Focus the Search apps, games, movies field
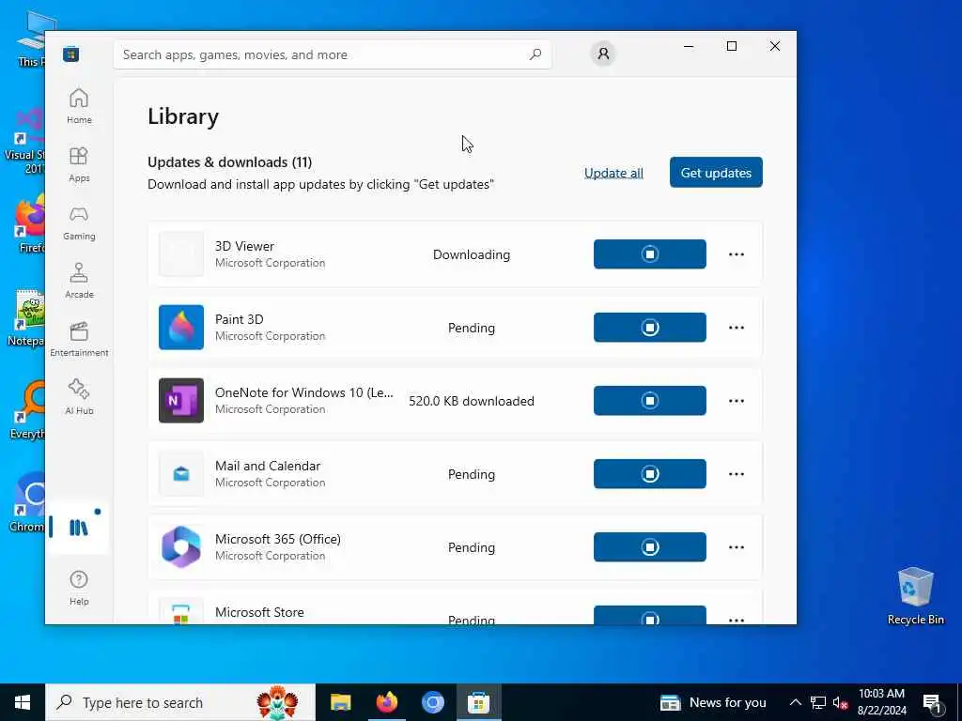962x721 pixels. pyautogui.click(x=332, y=54)
